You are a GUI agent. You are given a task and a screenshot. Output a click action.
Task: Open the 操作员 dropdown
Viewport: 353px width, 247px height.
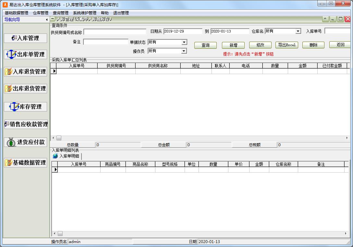[x=184, y=51]
